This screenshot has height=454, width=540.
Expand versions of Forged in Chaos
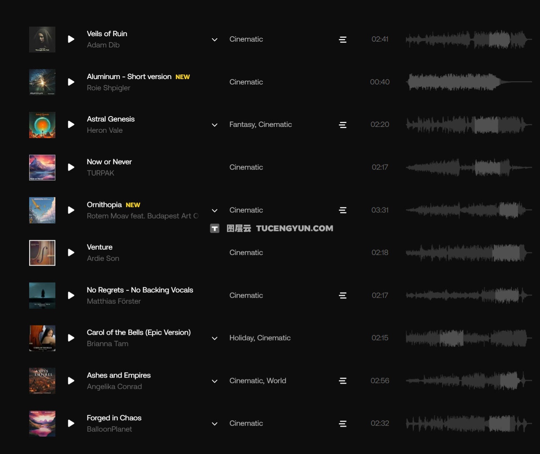point(214,424)
